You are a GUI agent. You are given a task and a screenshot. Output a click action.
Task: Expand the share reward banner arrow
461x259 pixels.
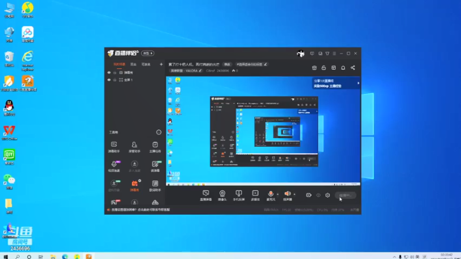pyautogui.click(x=358, y=83)
